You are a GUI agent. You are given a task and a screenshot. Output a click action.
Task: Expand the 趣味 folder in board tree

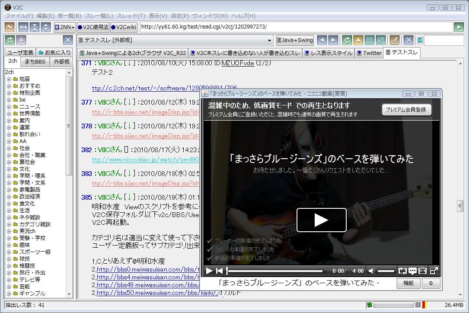click(9, 245)
